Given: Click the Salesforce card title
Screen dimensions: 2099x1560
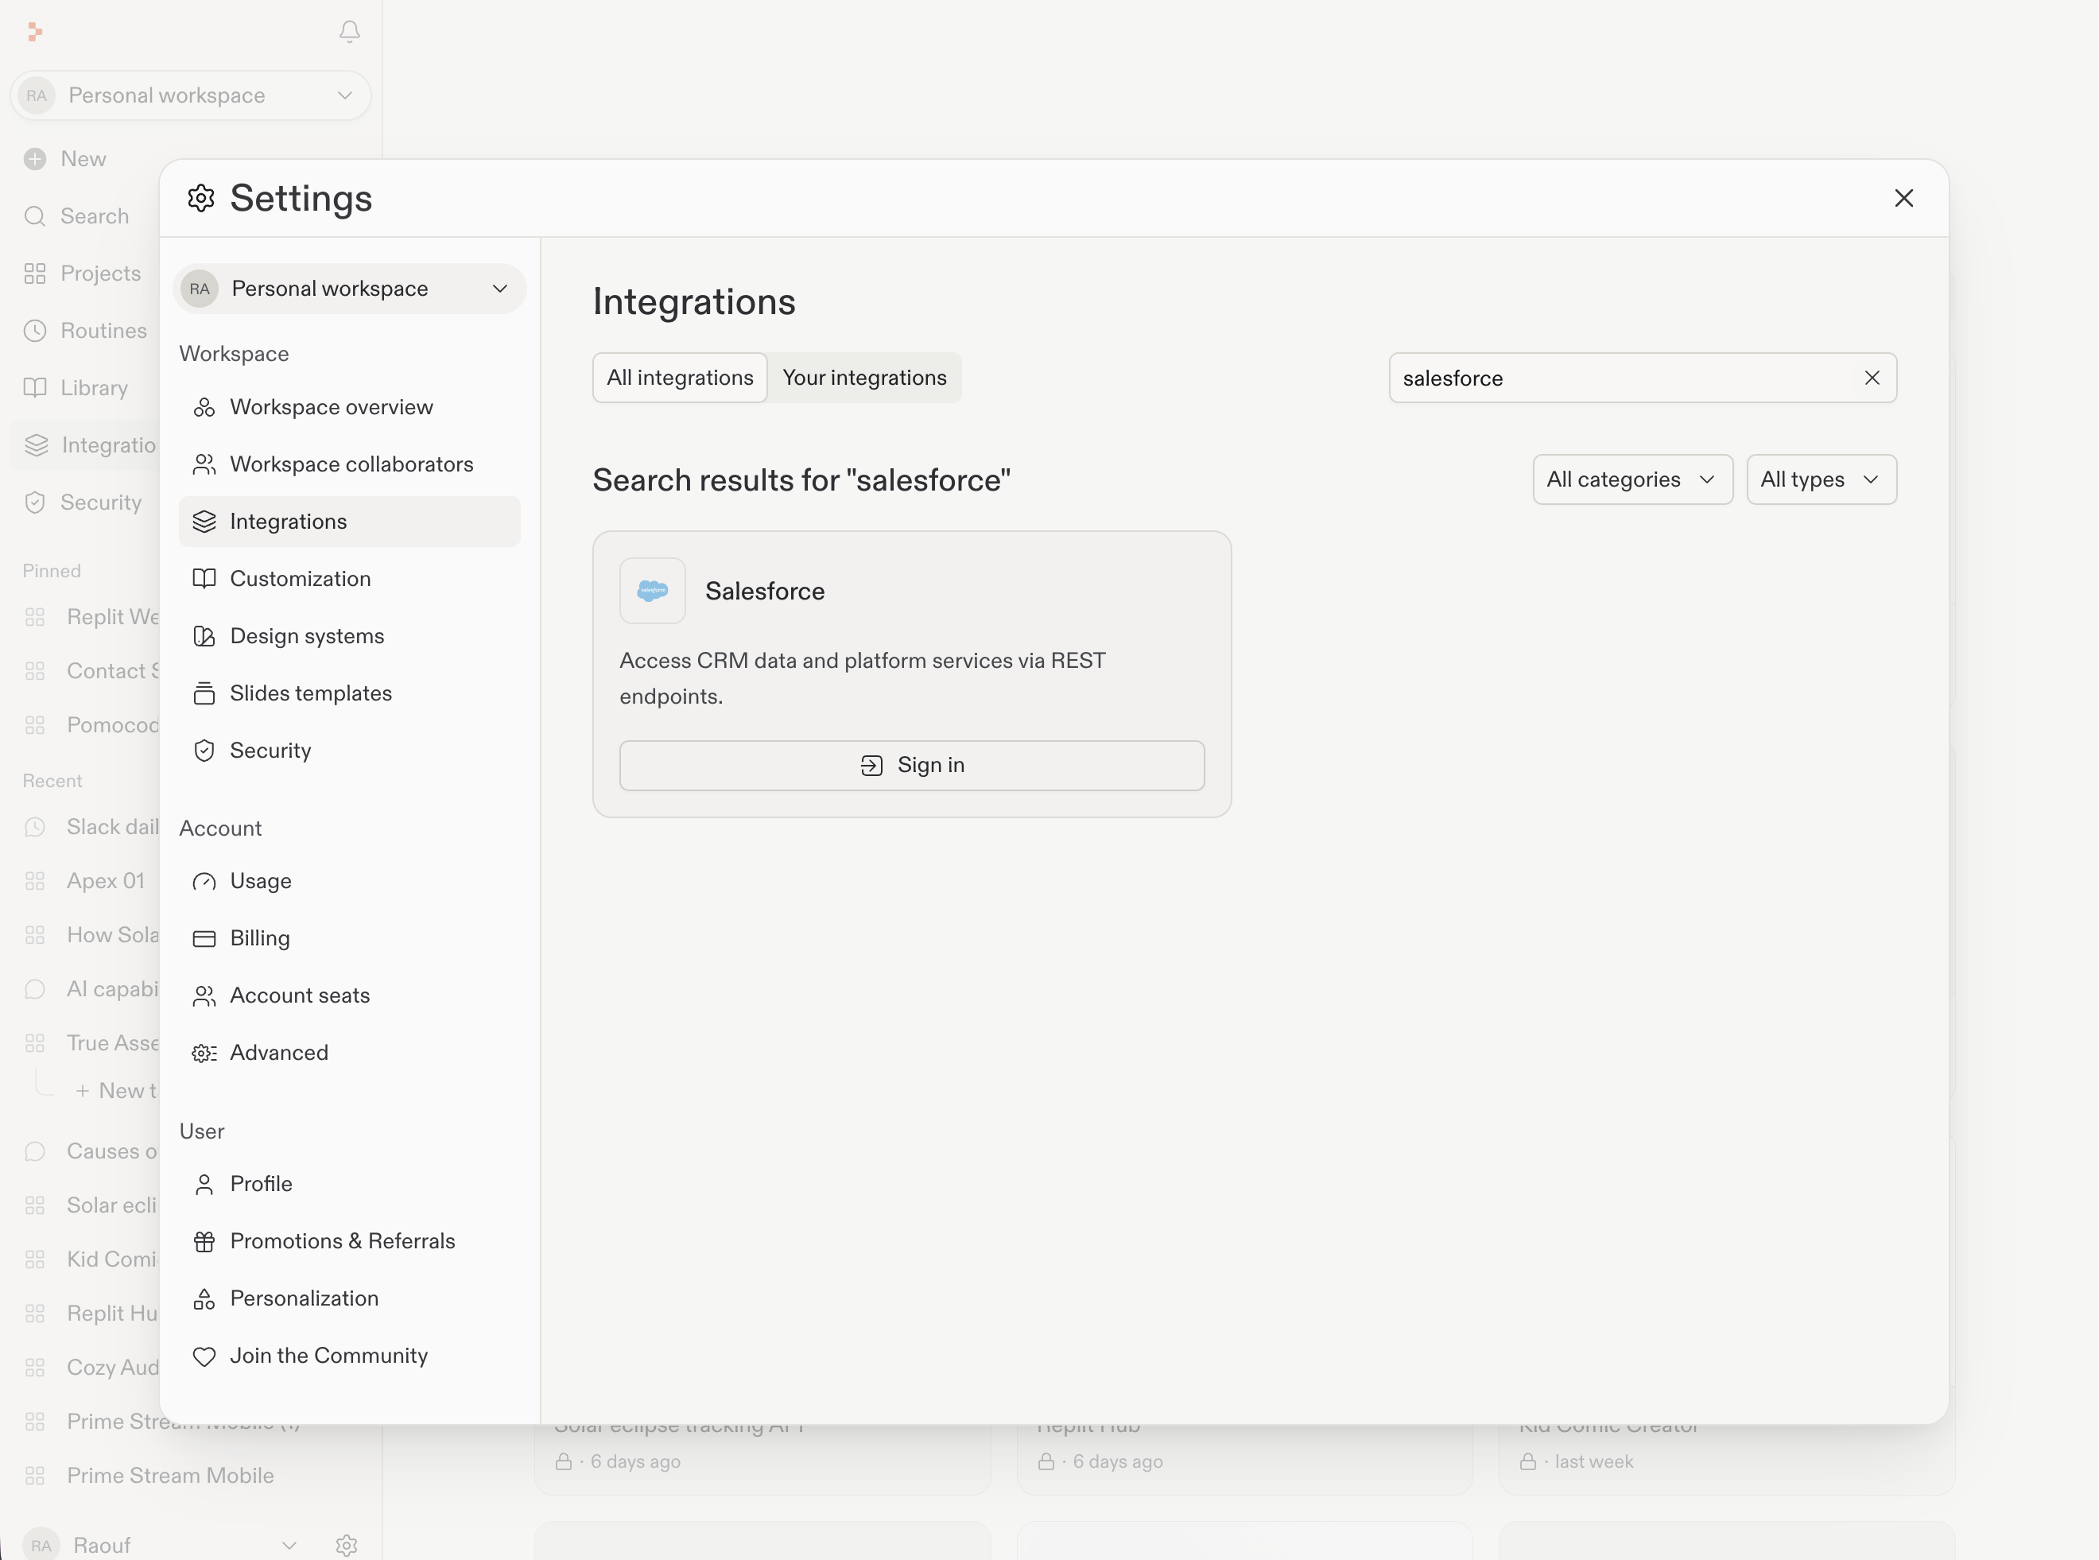Looking at the screenshot, I should (x=765, y=591).
